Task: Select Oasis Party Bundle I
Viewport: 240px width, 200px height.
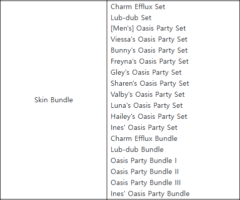Action: tap(143, 161)
